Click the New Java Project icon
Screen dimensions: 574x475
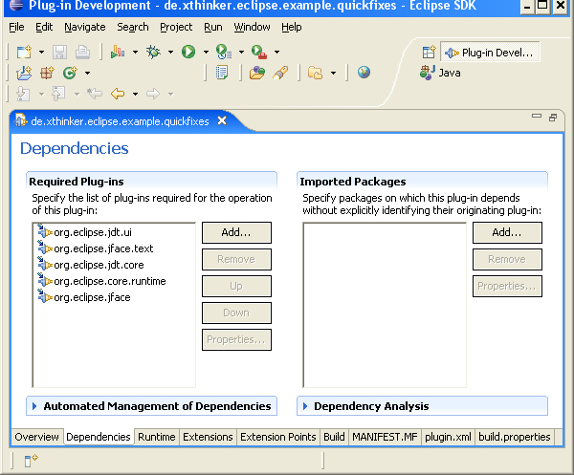point(24,73)
